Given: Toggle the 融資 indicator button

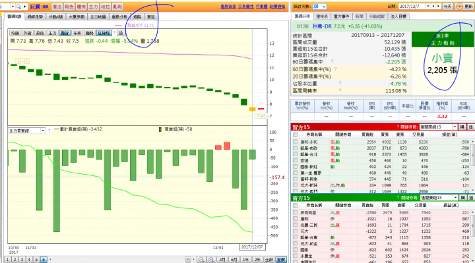Looking at the screenshot, I should [65, 33].
